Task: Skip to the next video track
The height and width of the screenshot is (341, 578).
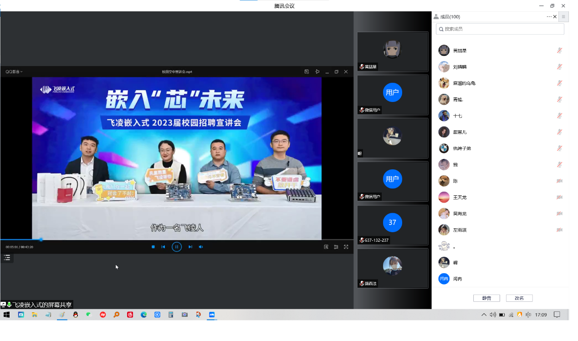Action: click(190, 247)
